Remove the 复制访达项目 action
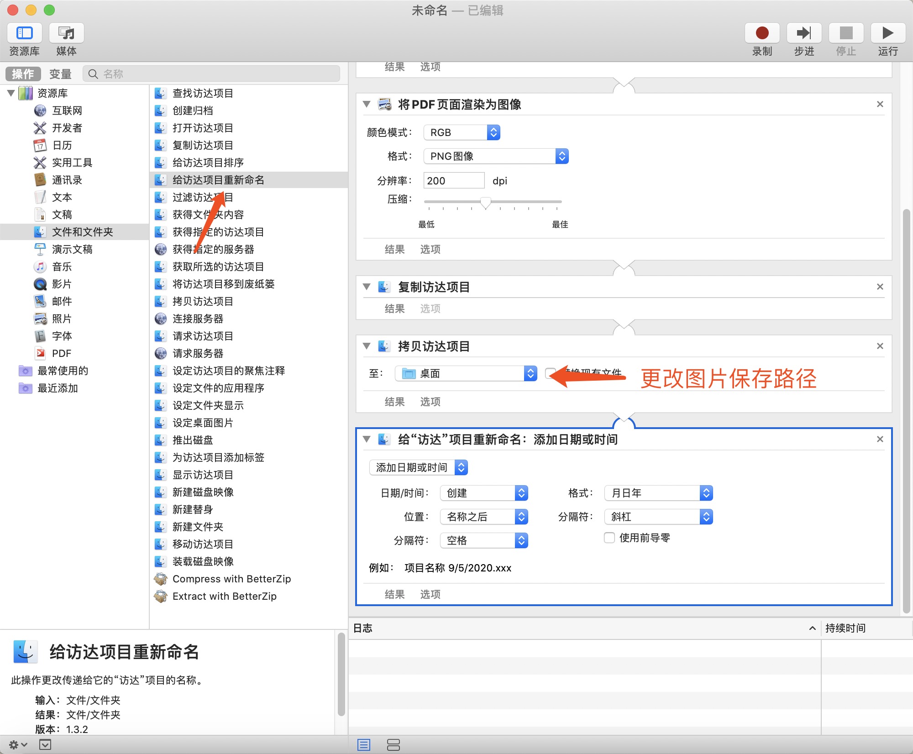 [x=880, y=287]
